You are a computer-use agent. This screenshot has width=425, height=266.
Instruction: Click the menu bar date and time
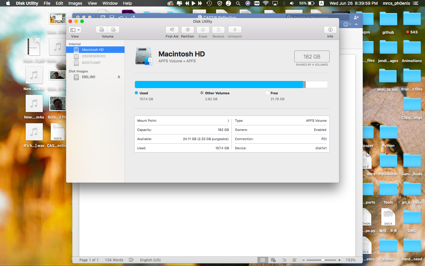[x=354, y=3]
